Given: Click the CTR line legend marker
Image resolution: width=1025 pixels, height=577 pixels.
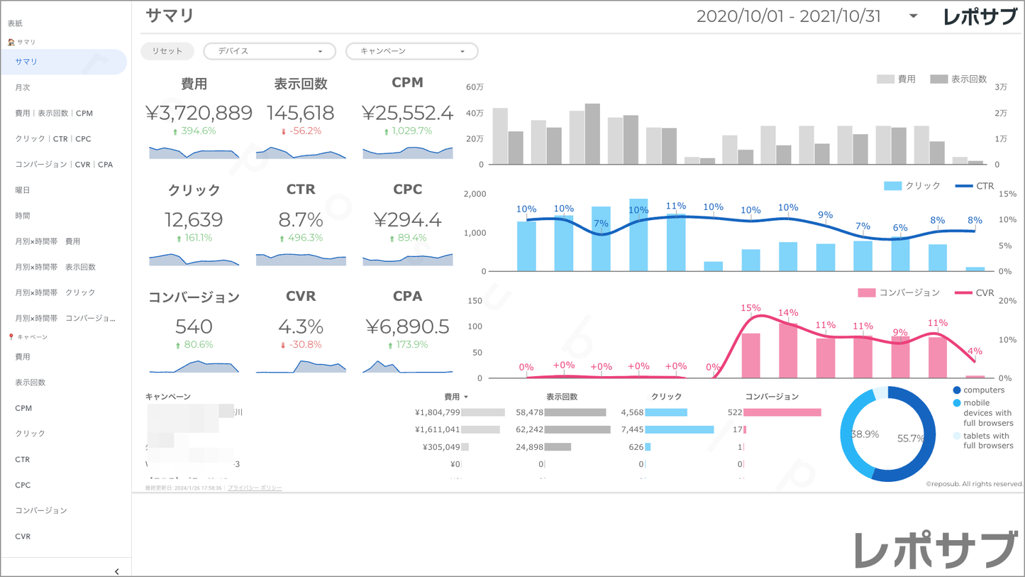Looking at the screenshot, I should pos(964,186).
